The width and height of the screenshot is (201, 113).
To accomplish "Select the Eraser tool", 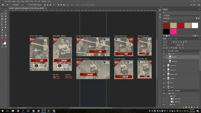I will (x=6, y=24).
